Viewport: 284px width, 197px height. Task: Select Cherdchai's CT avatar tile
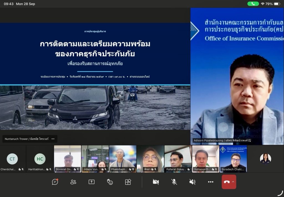12,159
